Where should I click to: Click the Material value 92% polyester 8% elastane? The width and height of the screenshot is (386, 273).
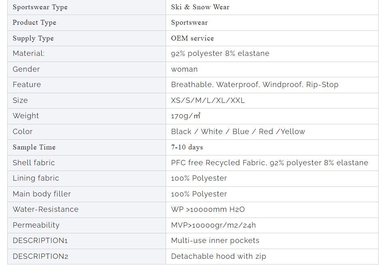(220, 53)
